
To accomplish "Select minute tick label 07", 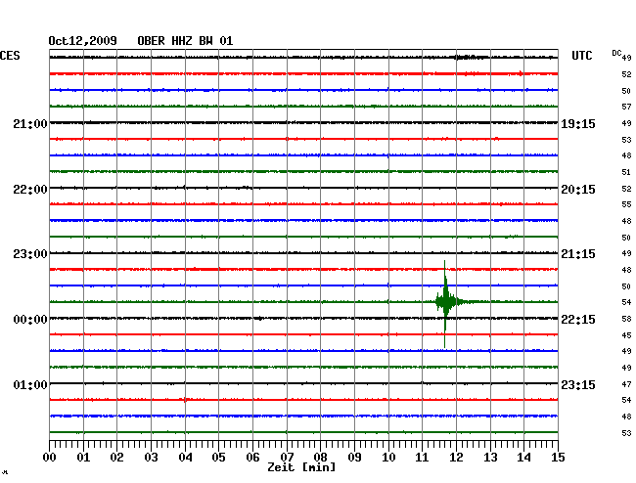I will [x=287, y=458].
